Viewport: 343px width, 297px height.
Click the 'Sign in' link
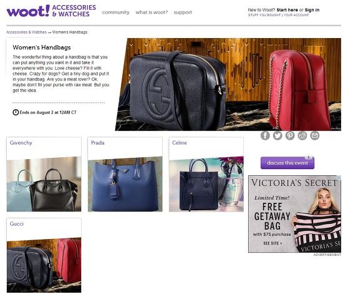(312, 10)
